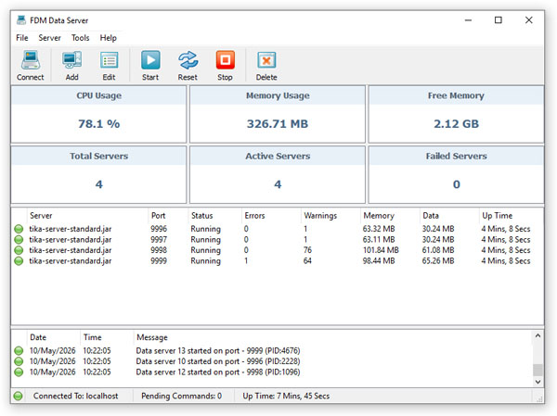Open the Tools menu
Viewport: 557px width, 416px height.
coord(80,38)
